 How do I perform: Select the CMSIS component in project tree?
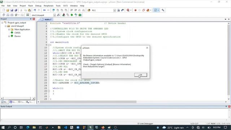click(x=17, y=33)
